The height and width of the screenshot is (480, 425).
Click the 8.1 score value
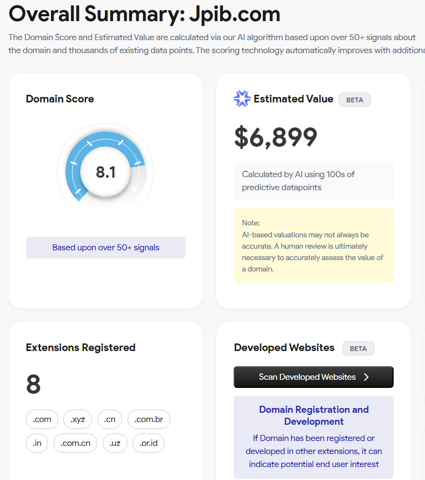[x=106, y=172]
